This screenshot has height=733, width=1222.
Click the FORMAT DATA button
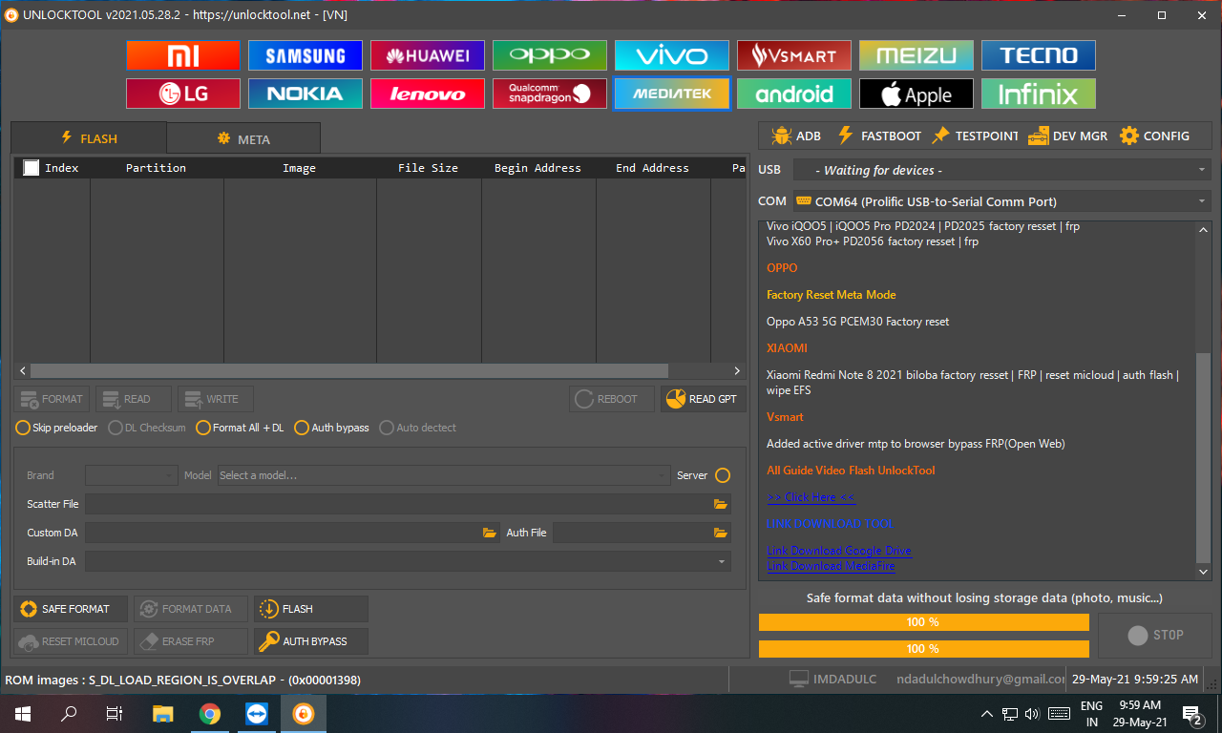point(190,609)
